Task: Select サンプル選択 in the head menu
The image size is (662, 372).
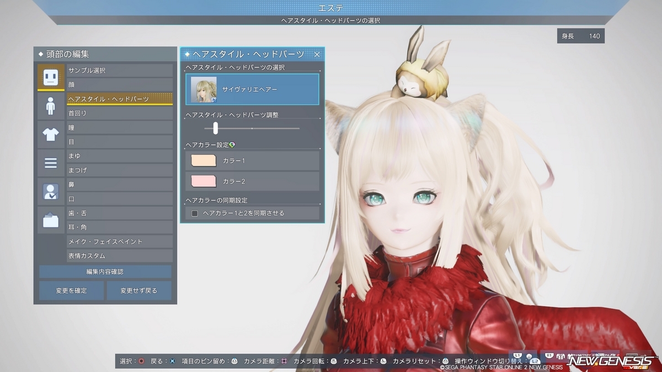Action: 120,71
